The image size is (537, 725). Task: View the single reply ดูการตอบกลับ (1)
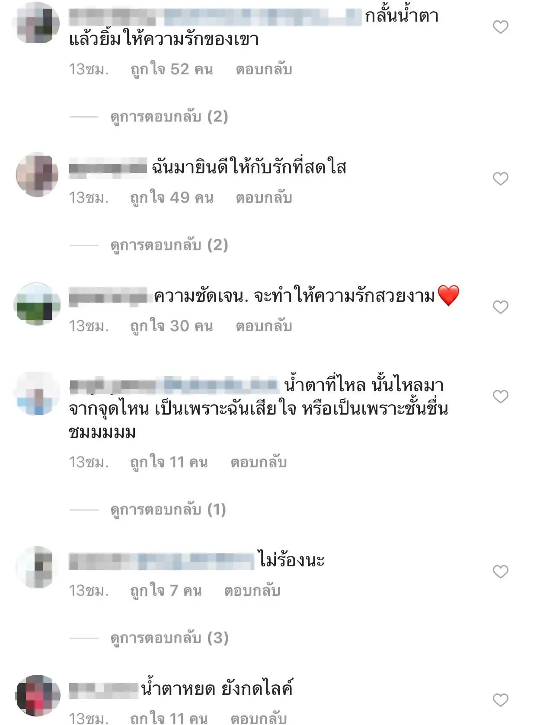click(x=168, y=510)
